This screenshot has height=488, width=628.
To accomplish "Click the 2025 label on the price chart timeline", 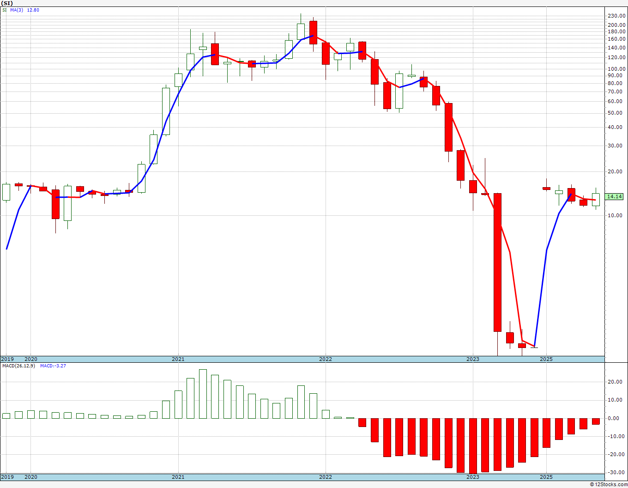I will coord(546,359).
